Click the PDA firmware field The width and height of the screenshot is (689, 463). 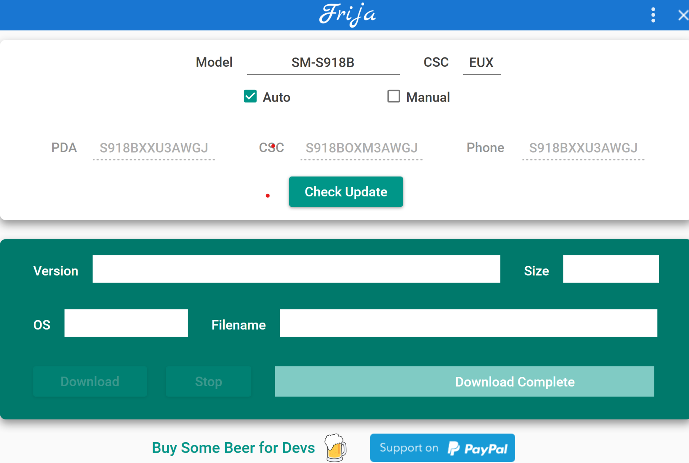[x=154, y=148]
